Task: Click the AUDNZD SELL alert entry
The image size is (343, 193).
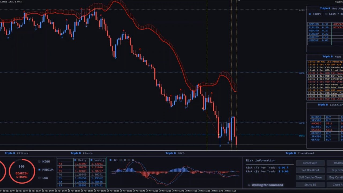Action: pos(324,124)
